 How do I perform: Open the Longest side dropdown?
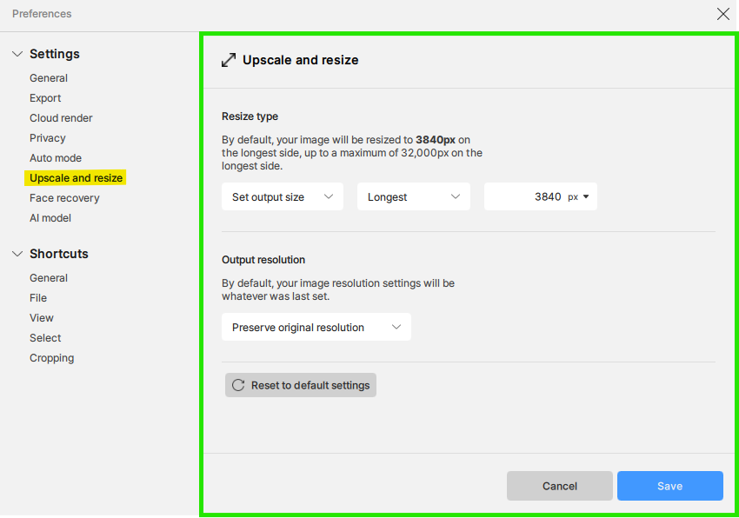click(x=413, y=196)
